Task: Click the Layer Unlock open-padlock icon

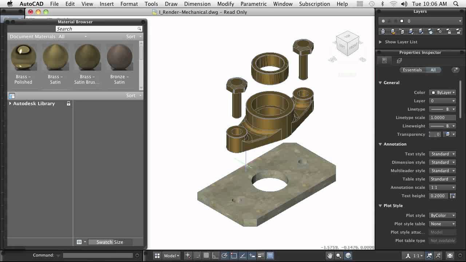Action: [x=458, y=32]
